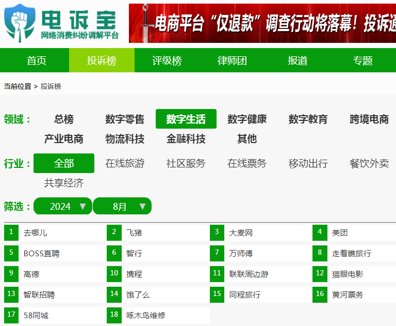Image resolution: width=396 pixels, height=326 pixels.
Task: Open rank 13 entry 智联招聘
Action: tap(55, 294)
